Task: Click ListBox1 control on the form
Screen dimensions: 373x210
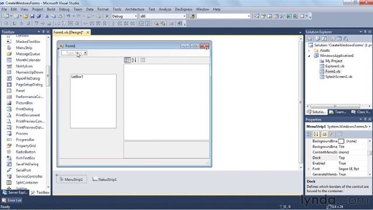Action: (93, 101)
